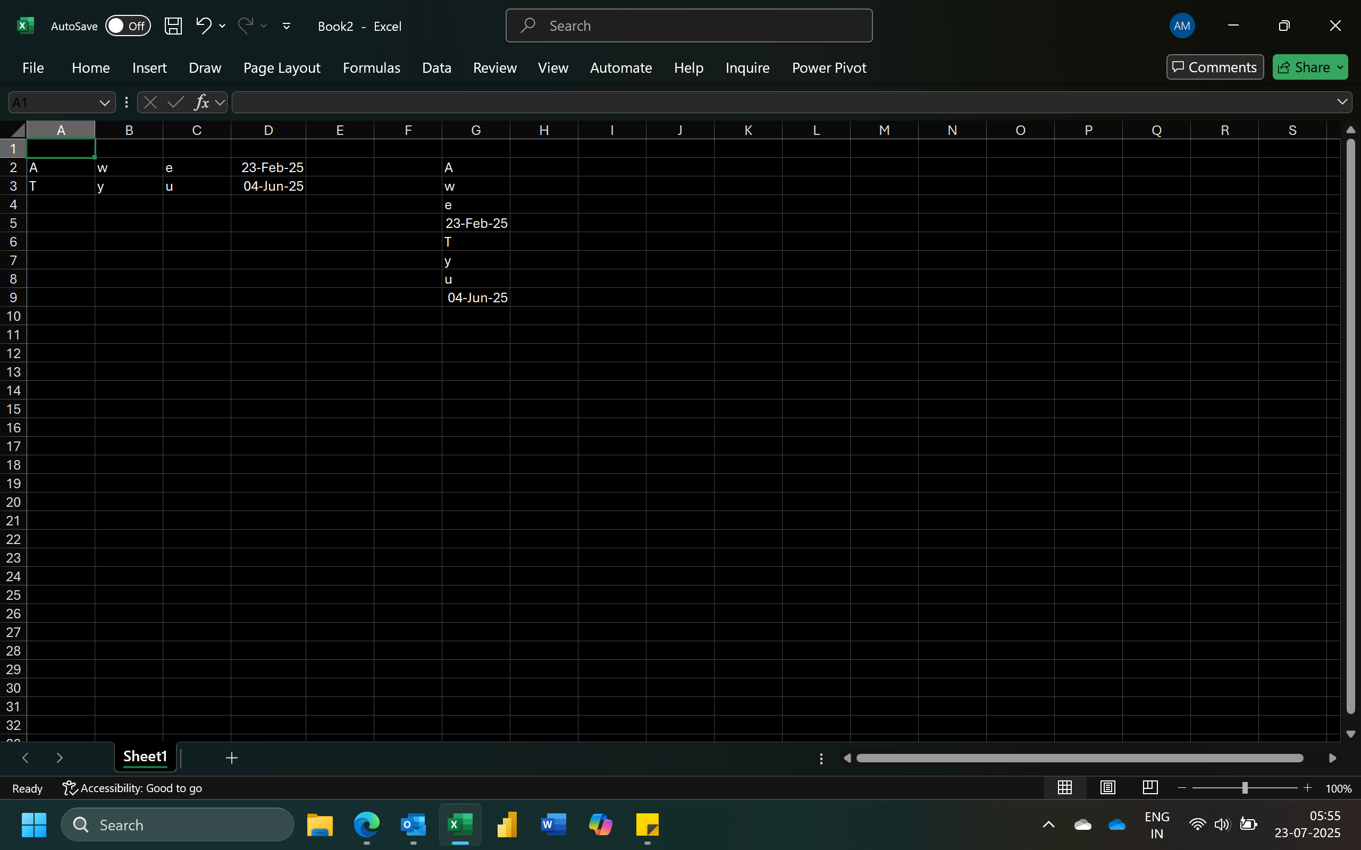
Task: Click the Select All corner triangle
Action: [x=18, y=131]
